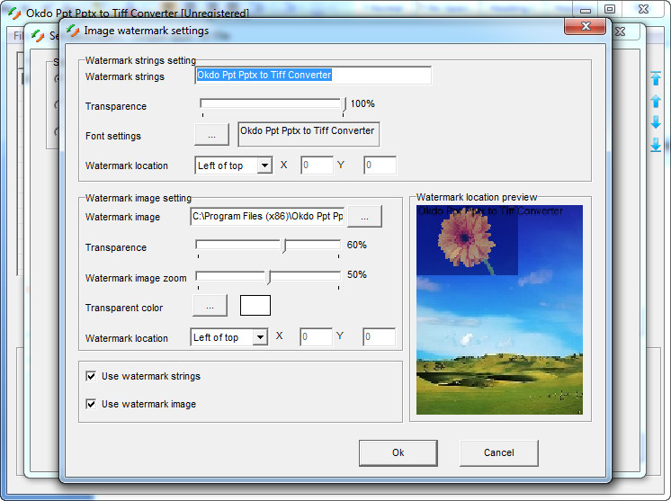Click the image Transparence slider at 60%
This screenshot has width=671, height=501.
pos(283,246)
